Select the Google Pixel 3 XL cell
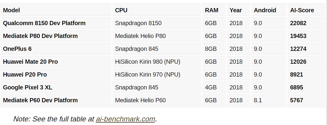The height and width of the screenshot is (125, 327). tap(28, 87)
